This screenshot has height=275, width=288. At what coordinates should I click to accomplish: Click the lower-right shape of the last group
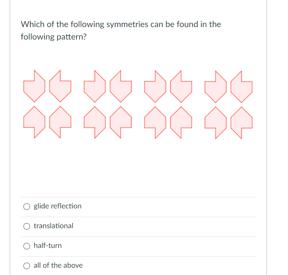(x=241, y=123)
